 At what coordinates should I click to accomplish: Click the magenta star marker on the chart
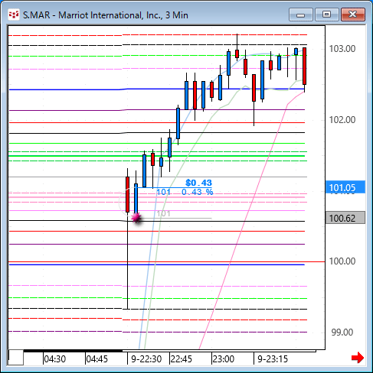pos(136,218)
